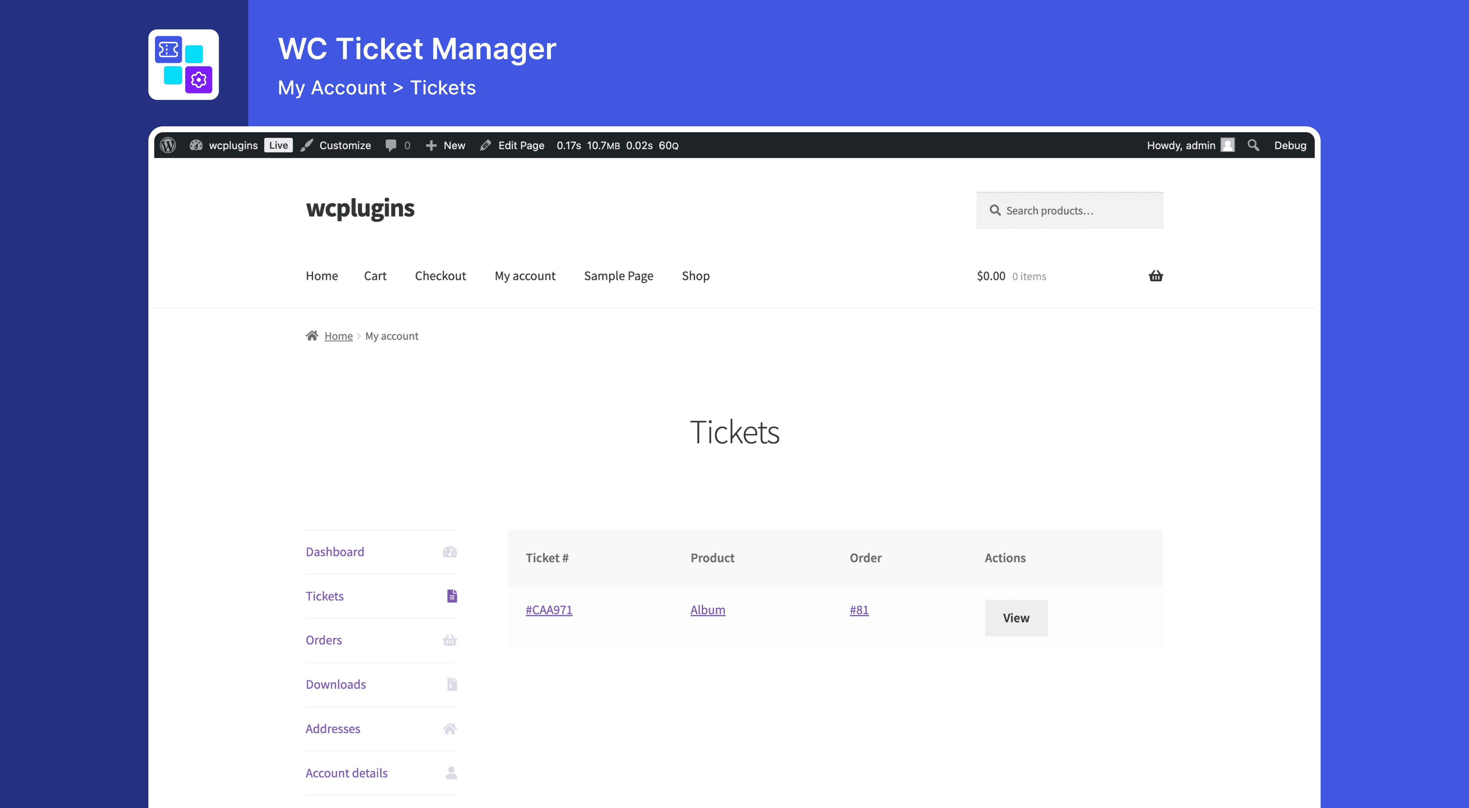Screen dimensions: 1469x808
Task: Click the admin bar search magnifier icon
Action: (x=1253, y=145)
